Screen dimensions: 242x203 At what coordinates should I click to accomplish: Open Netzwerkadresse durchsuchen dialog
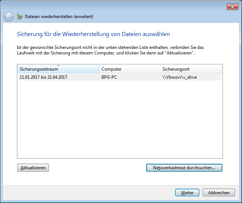point(184,168)
